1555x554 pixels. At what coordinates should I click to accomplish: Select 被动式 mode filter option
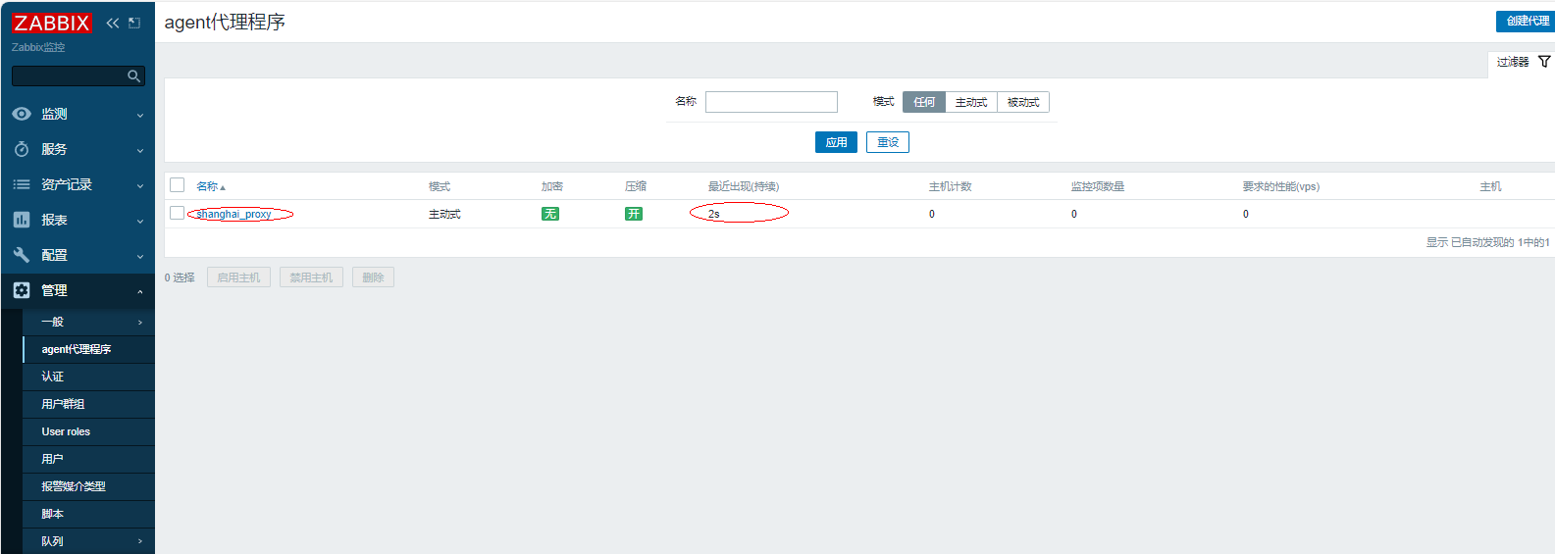[1022, 102]
